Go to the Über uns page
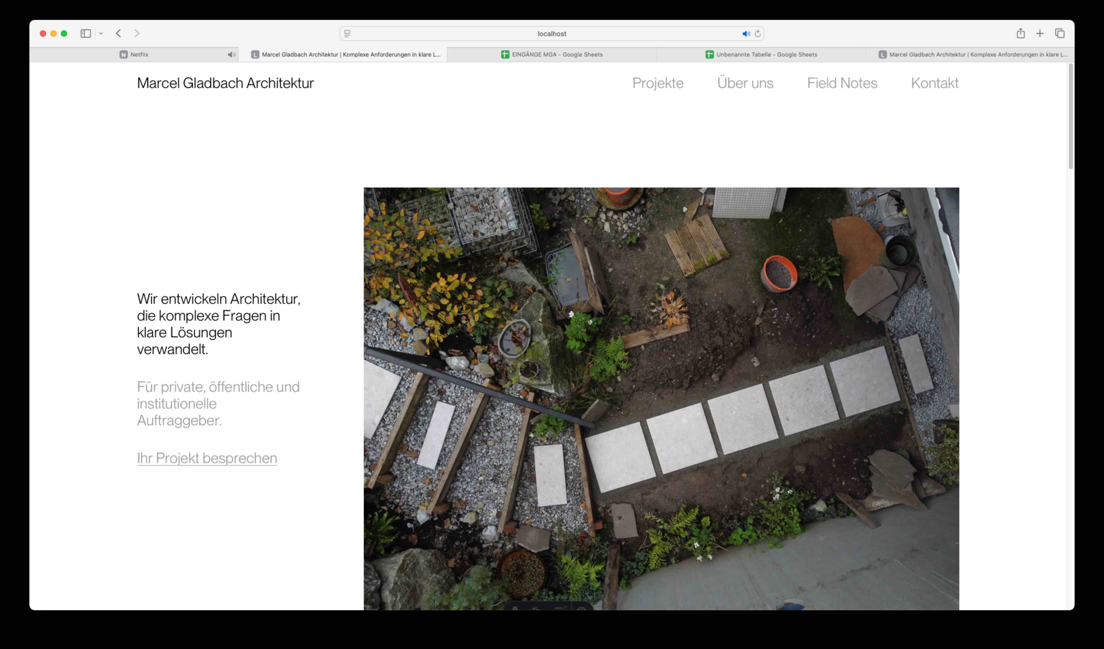 point(745,83)
